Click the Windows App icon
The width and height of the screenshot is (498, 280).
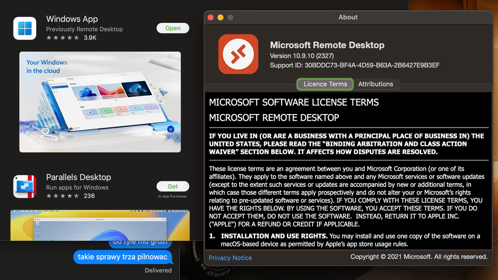25,28
